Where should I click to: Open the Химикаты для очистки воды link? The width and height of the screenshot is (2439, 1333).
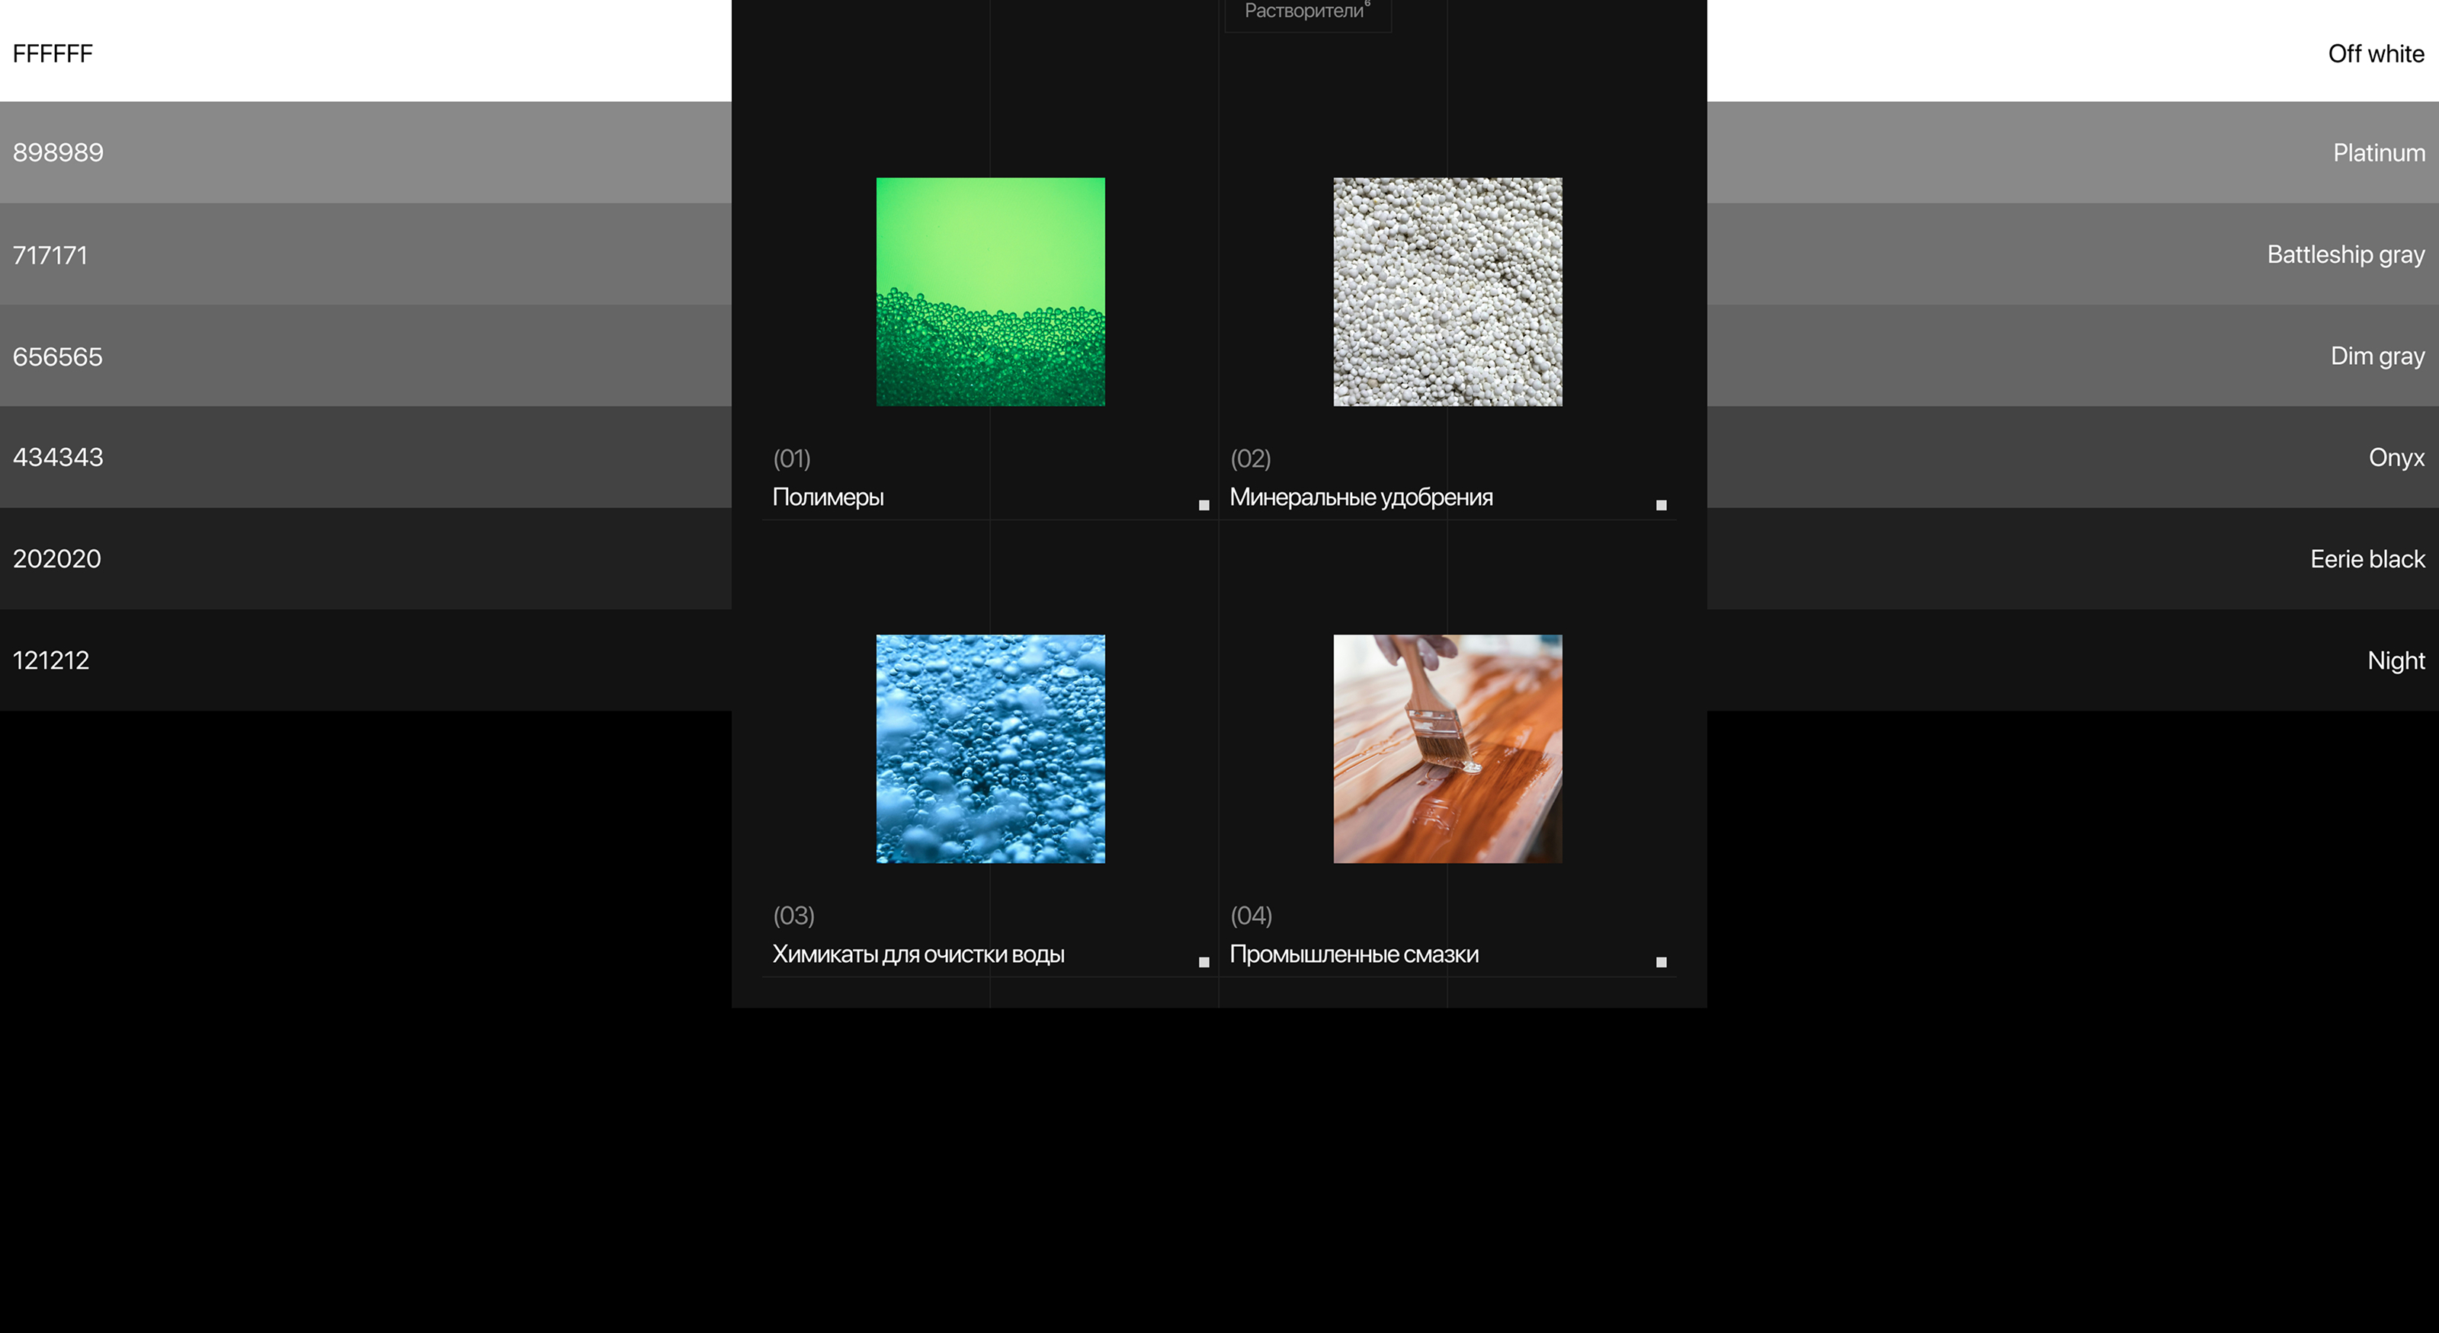(x=918, y=954)
